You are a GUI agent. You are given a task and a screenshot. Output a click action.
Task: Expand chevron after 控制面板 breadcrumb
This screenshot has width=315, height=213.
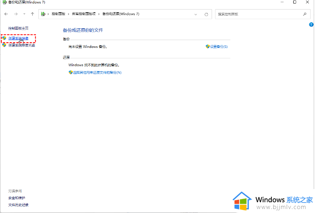point(68,14)
